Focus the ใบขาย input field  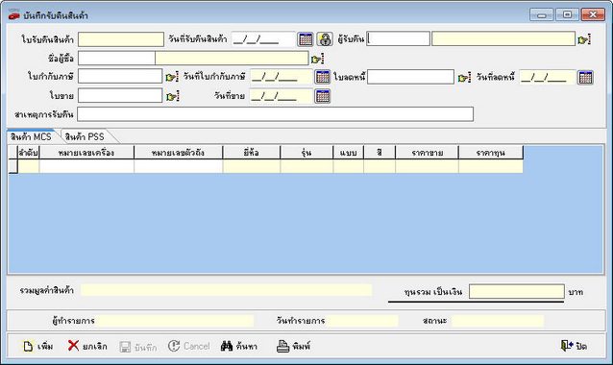(x=120, y=95)
